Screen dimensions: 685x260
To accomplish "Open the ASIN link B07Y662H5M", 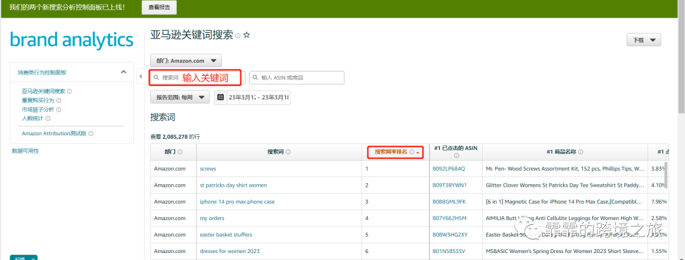I will pos(450,218).
